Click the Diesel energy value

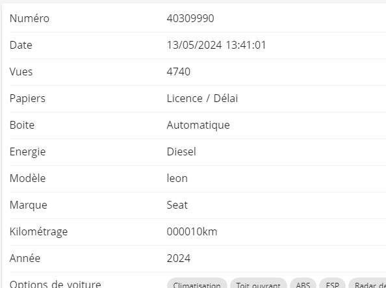pyautogui.click(x=181, y=151)
